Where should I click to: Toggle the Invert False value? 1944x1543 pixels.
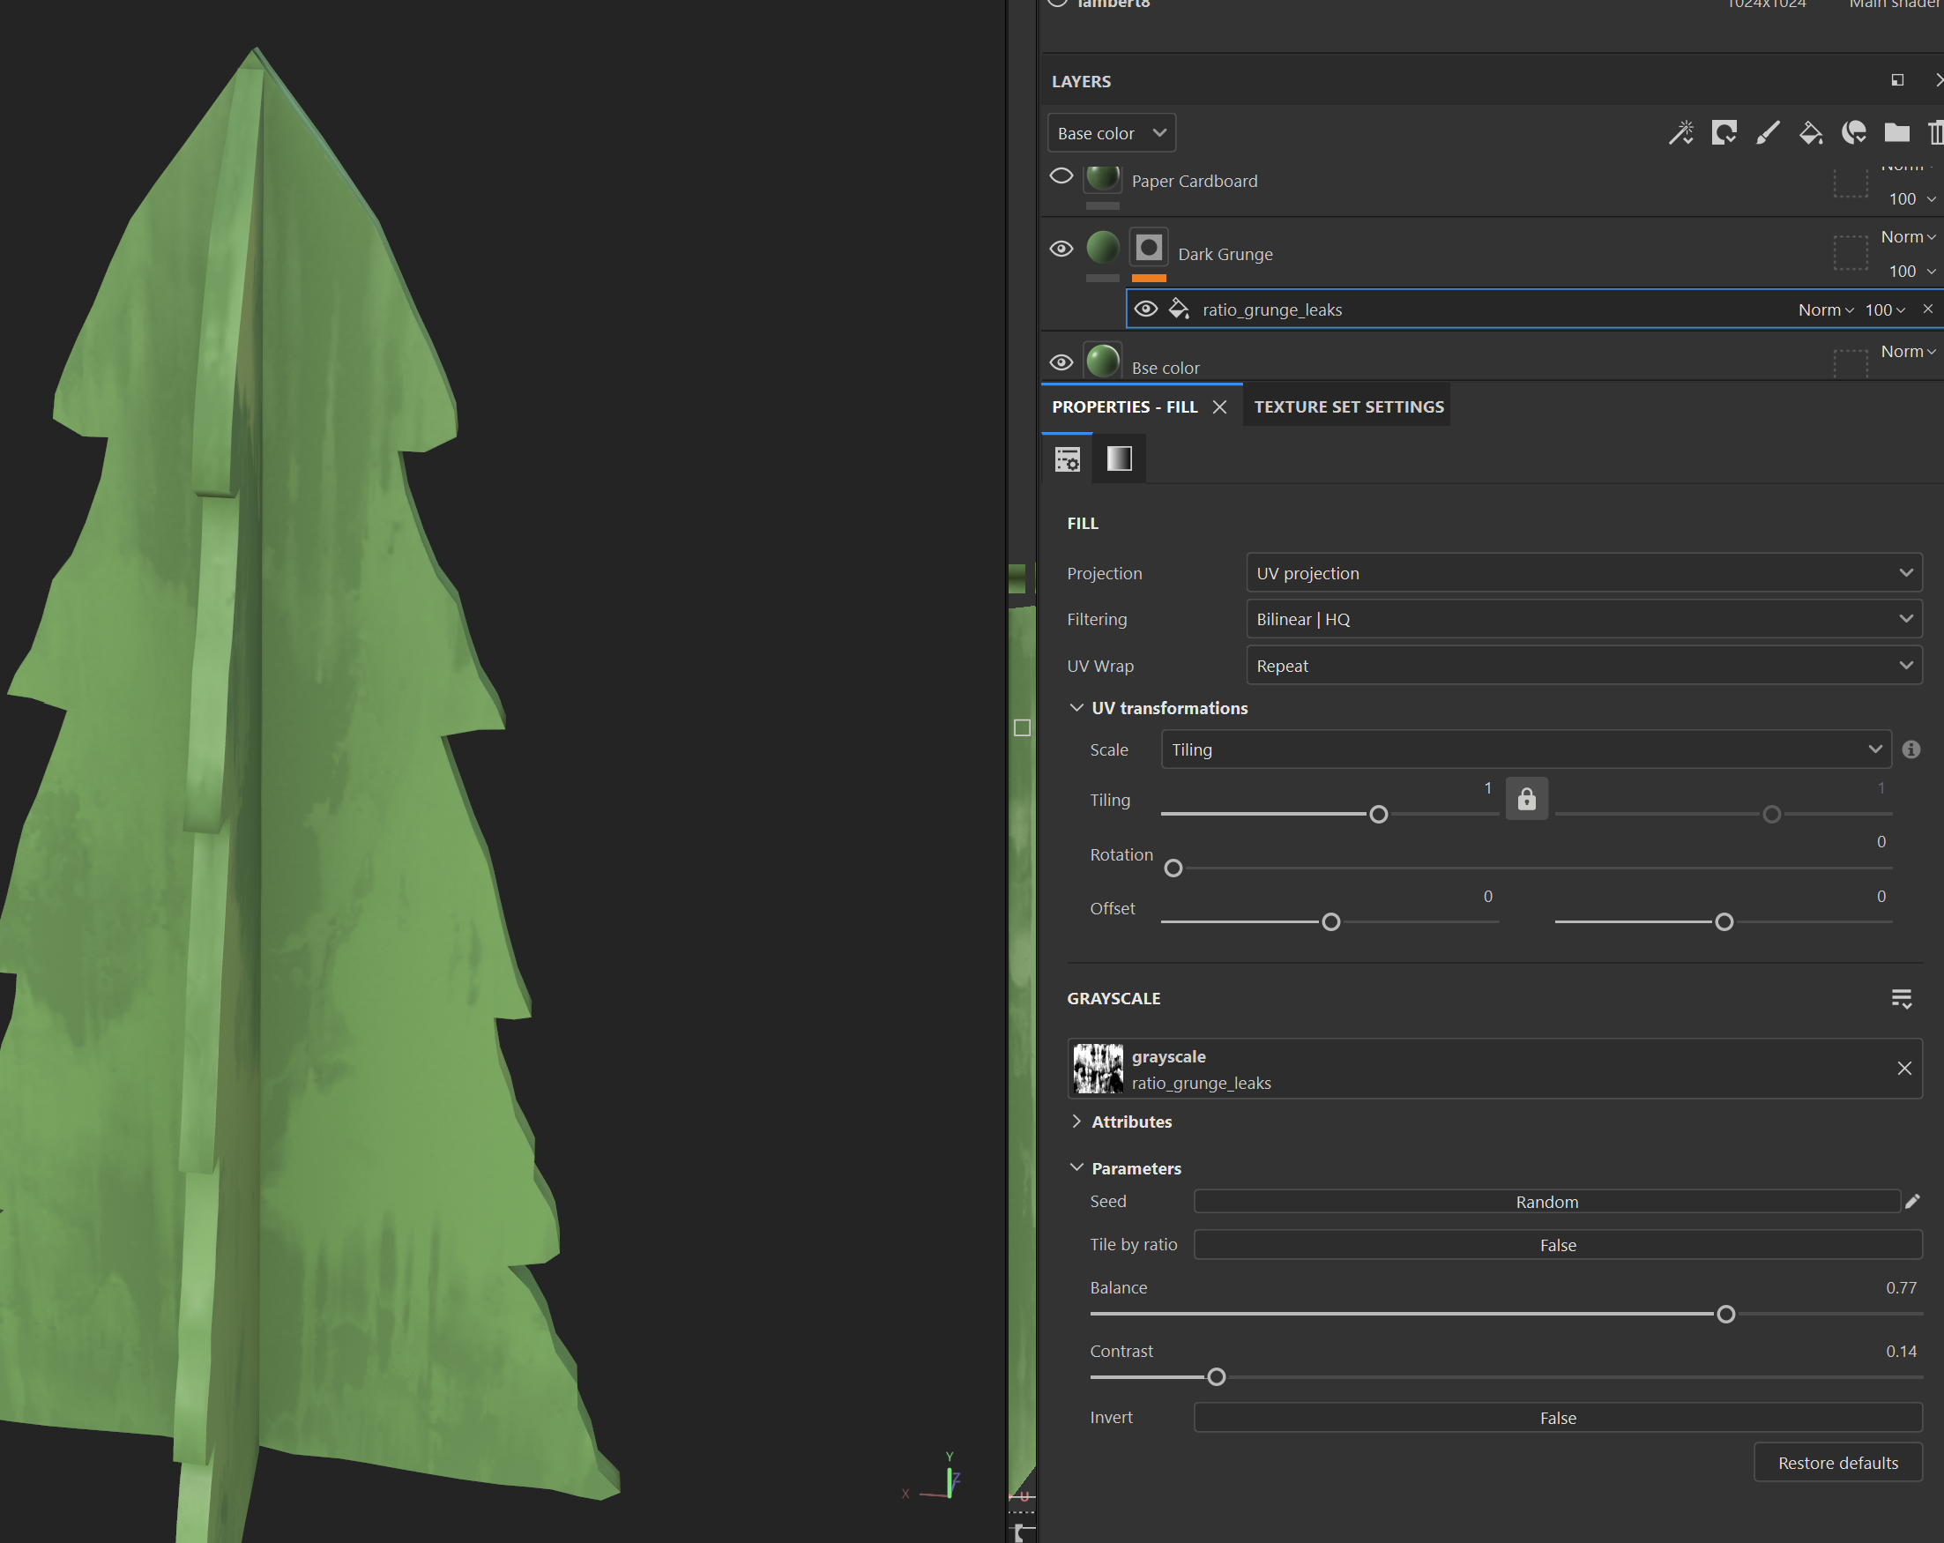point(1558,1418)
